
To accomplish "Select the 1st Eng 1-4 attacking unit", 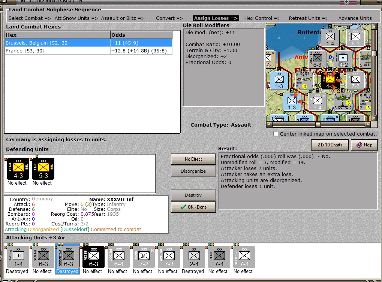I will click(x=18, y=257).
